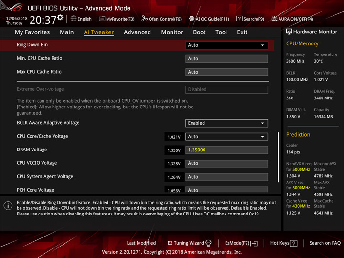Click the 4300MHz cache frequency value
This screenshot has height=258, width=344.
click(x=301, y=206)
